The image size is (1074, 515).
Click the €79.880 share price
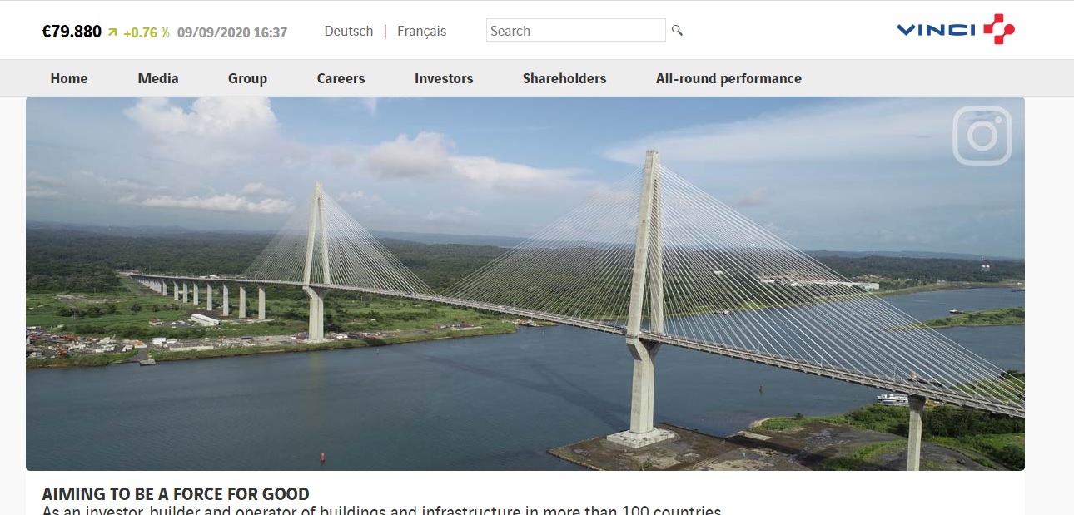pos(72,32)
